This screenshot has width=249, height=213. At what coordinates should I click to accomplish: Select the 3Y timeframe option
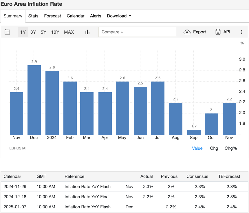(33, 32)
